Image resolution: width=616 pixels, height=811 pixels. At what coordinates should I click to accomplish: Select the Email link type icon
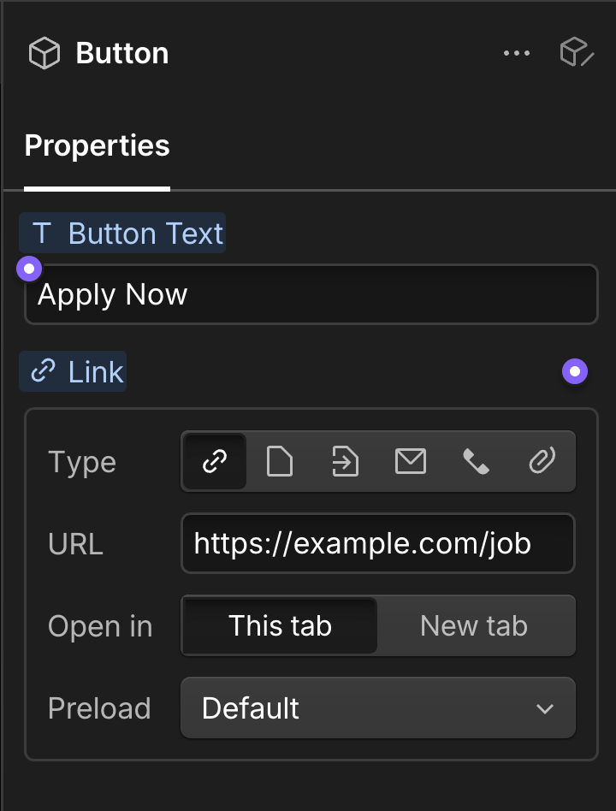[411, 461]
